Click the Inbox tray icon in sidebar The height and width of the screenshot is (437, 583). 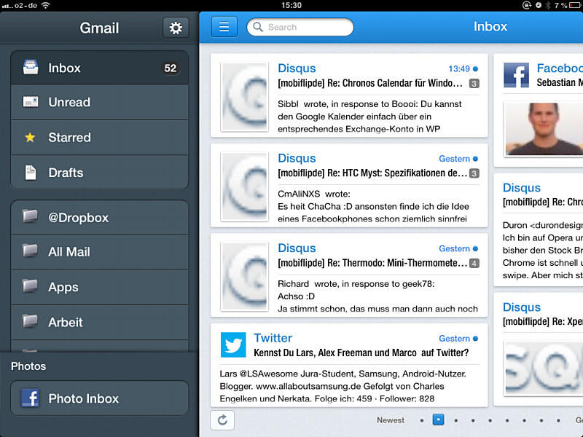[31, 68]
